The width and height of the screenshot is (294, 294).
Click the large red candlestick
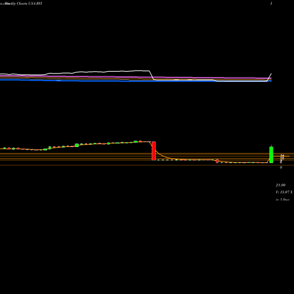(153, 151)
